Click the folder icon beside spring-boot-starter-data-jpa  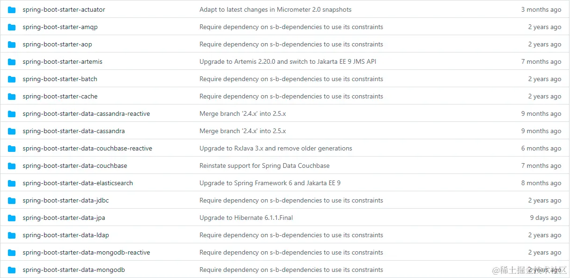tap(12, 218)
